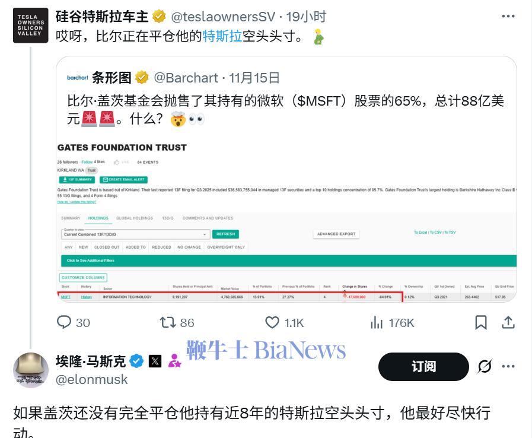
Task: Select the OVERWEIGHT ONLY filter
Action: [x=226, y=247]
